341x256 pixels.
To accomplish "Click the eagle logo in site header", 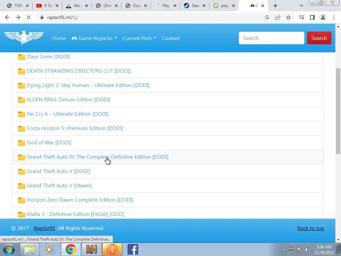I will click(24, 37).
